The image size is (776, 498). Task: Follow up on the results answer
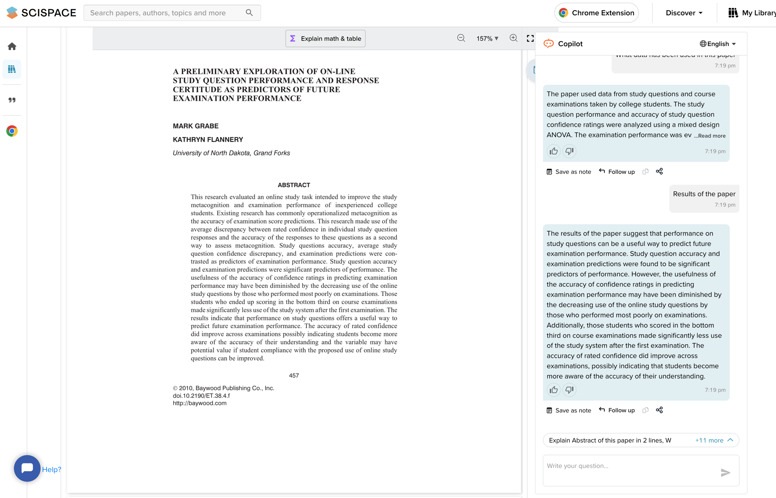(x=617, y=410)
